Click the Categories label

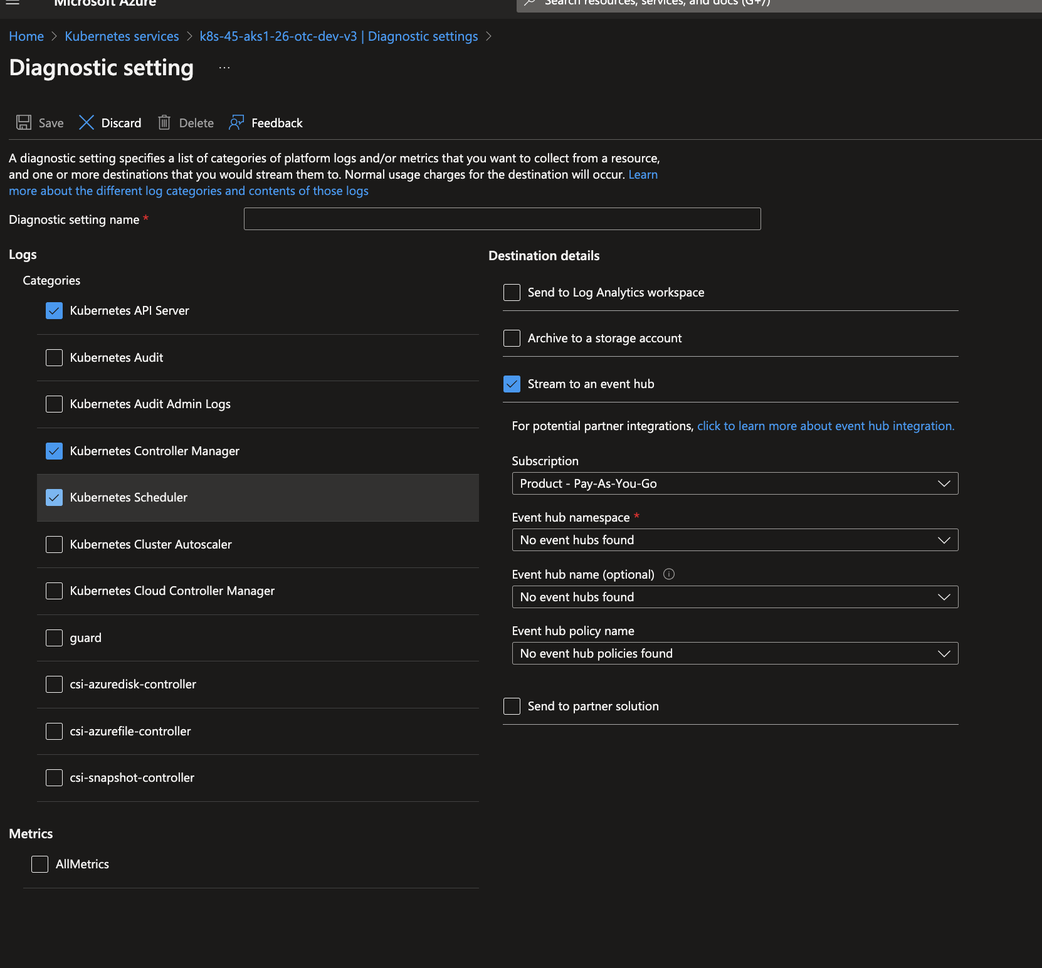point(51,280)
